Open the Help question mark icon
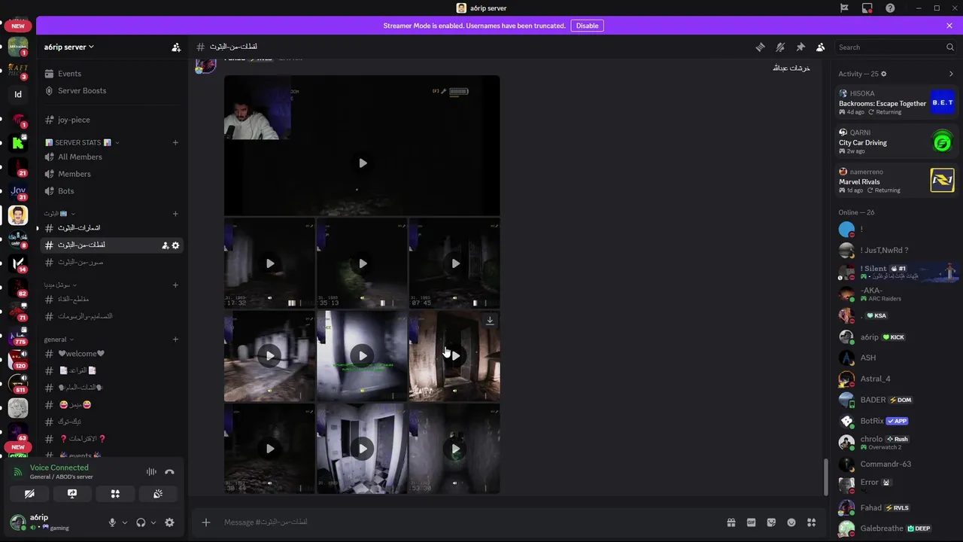The image size is (963, 542). tap(891, 8)
